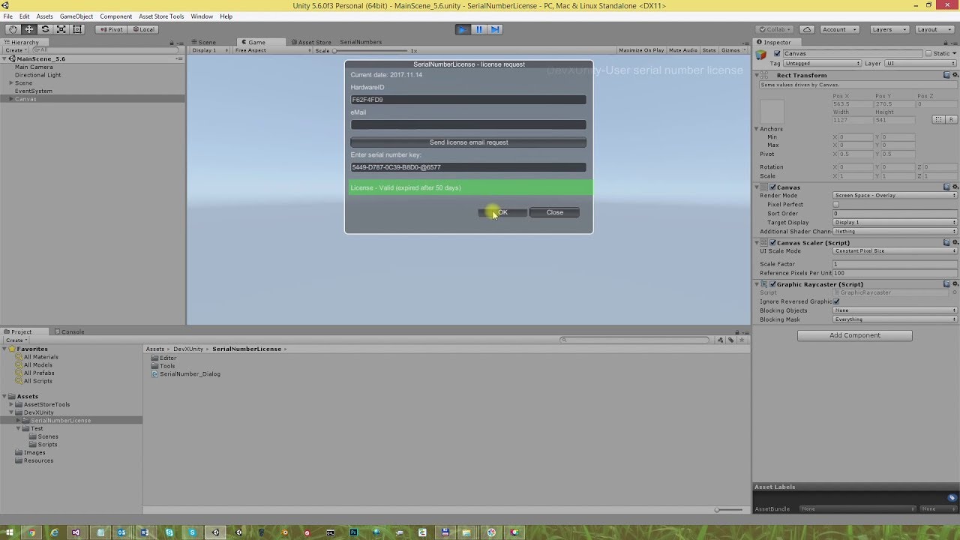Uncheck Ignore Reversed Graphics
The height and width of the screenshot is (540, 960).
836,301
